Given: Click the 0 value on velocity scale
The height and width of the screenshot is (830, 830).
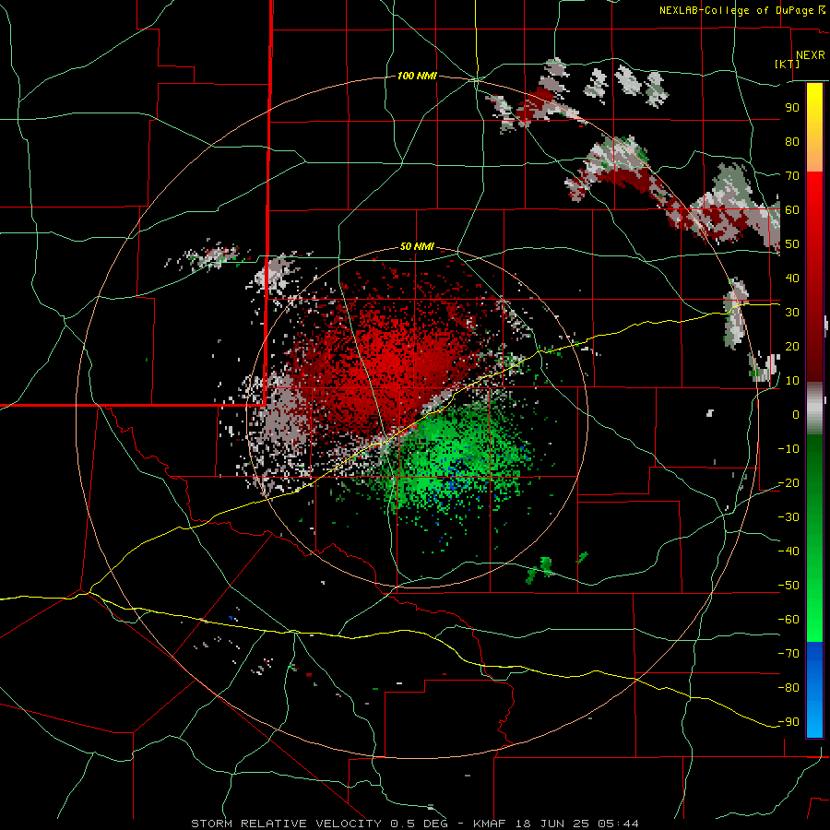Looking at the screenshot, I should (x=796, y=415).
